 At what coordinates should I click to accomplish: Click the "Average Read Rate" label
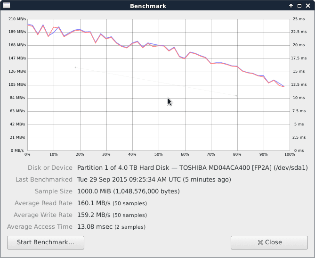43,203
